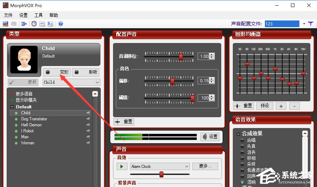This screenshot has height=187, width=317.
Task: Click the sound effect volume slider handle
Action: [x=161, y=174]
